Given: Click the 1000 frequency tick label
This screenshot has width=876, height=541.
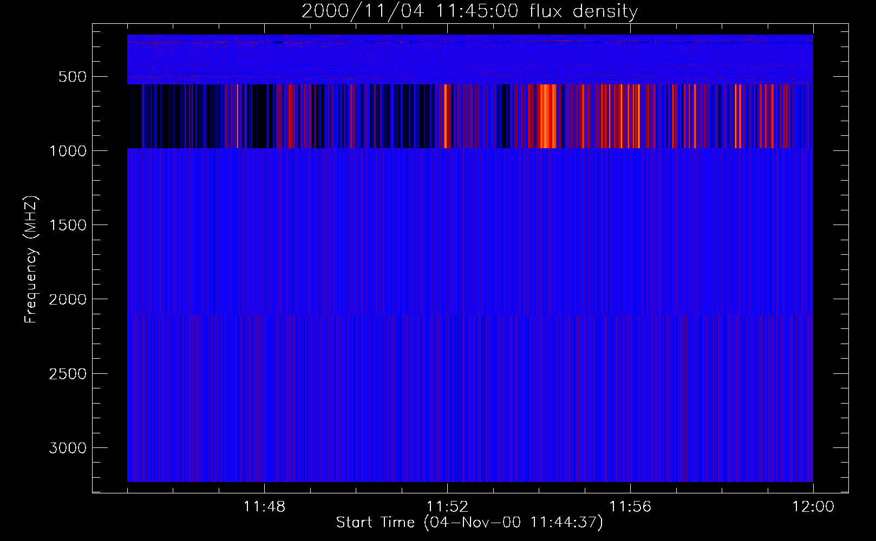Looking at the screenshot, I should coord(68,151).
